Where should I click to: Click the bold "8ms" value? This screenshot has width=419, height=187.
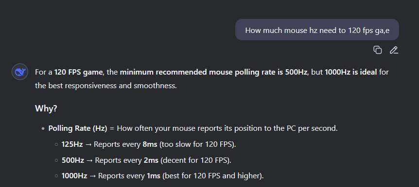(150, 144)
